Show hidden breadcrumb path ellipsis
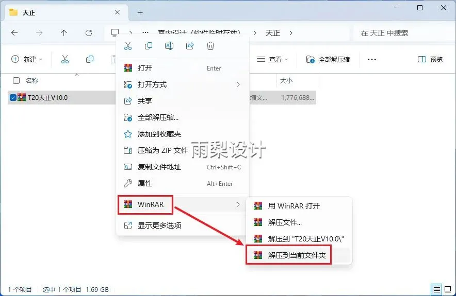The image size is (456, 296). click(145, 33)
